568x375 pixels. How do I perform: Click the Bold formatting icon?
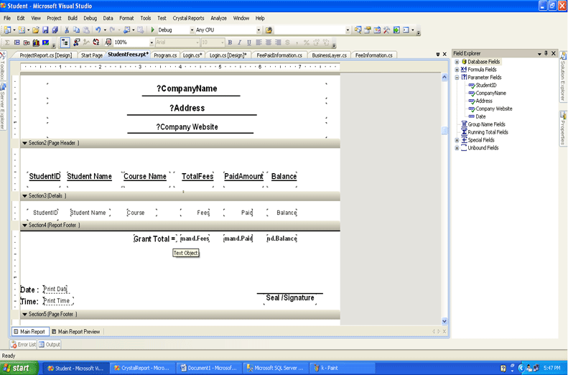(x=230, y=43)
